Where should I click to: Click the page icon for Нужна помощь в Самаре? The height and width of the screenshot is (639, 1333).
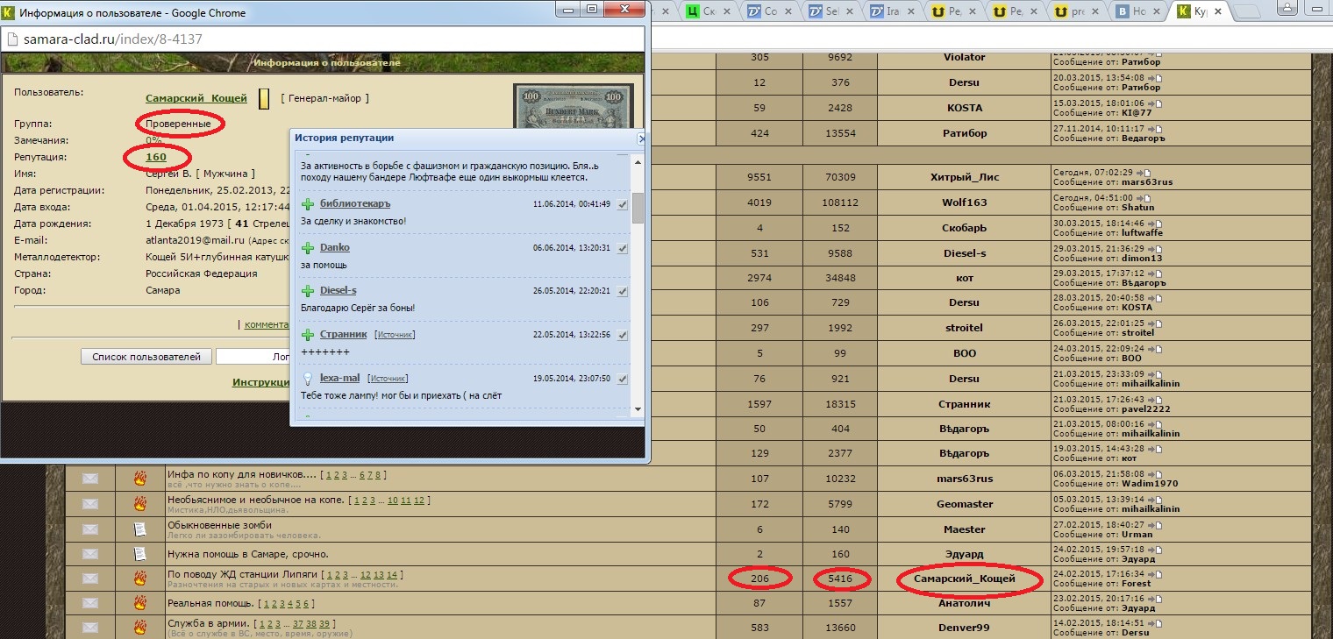pos(139,554)
